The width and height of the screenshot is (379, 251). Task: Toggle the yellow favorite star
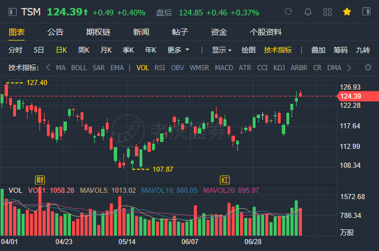[347, 11]
